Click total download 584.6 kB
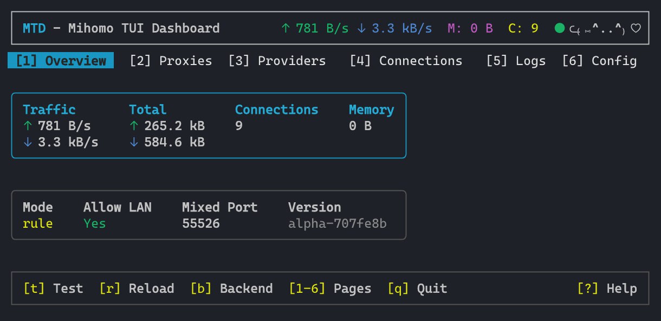The width and height of the screenshot is (661, 321). pos(167,142)
